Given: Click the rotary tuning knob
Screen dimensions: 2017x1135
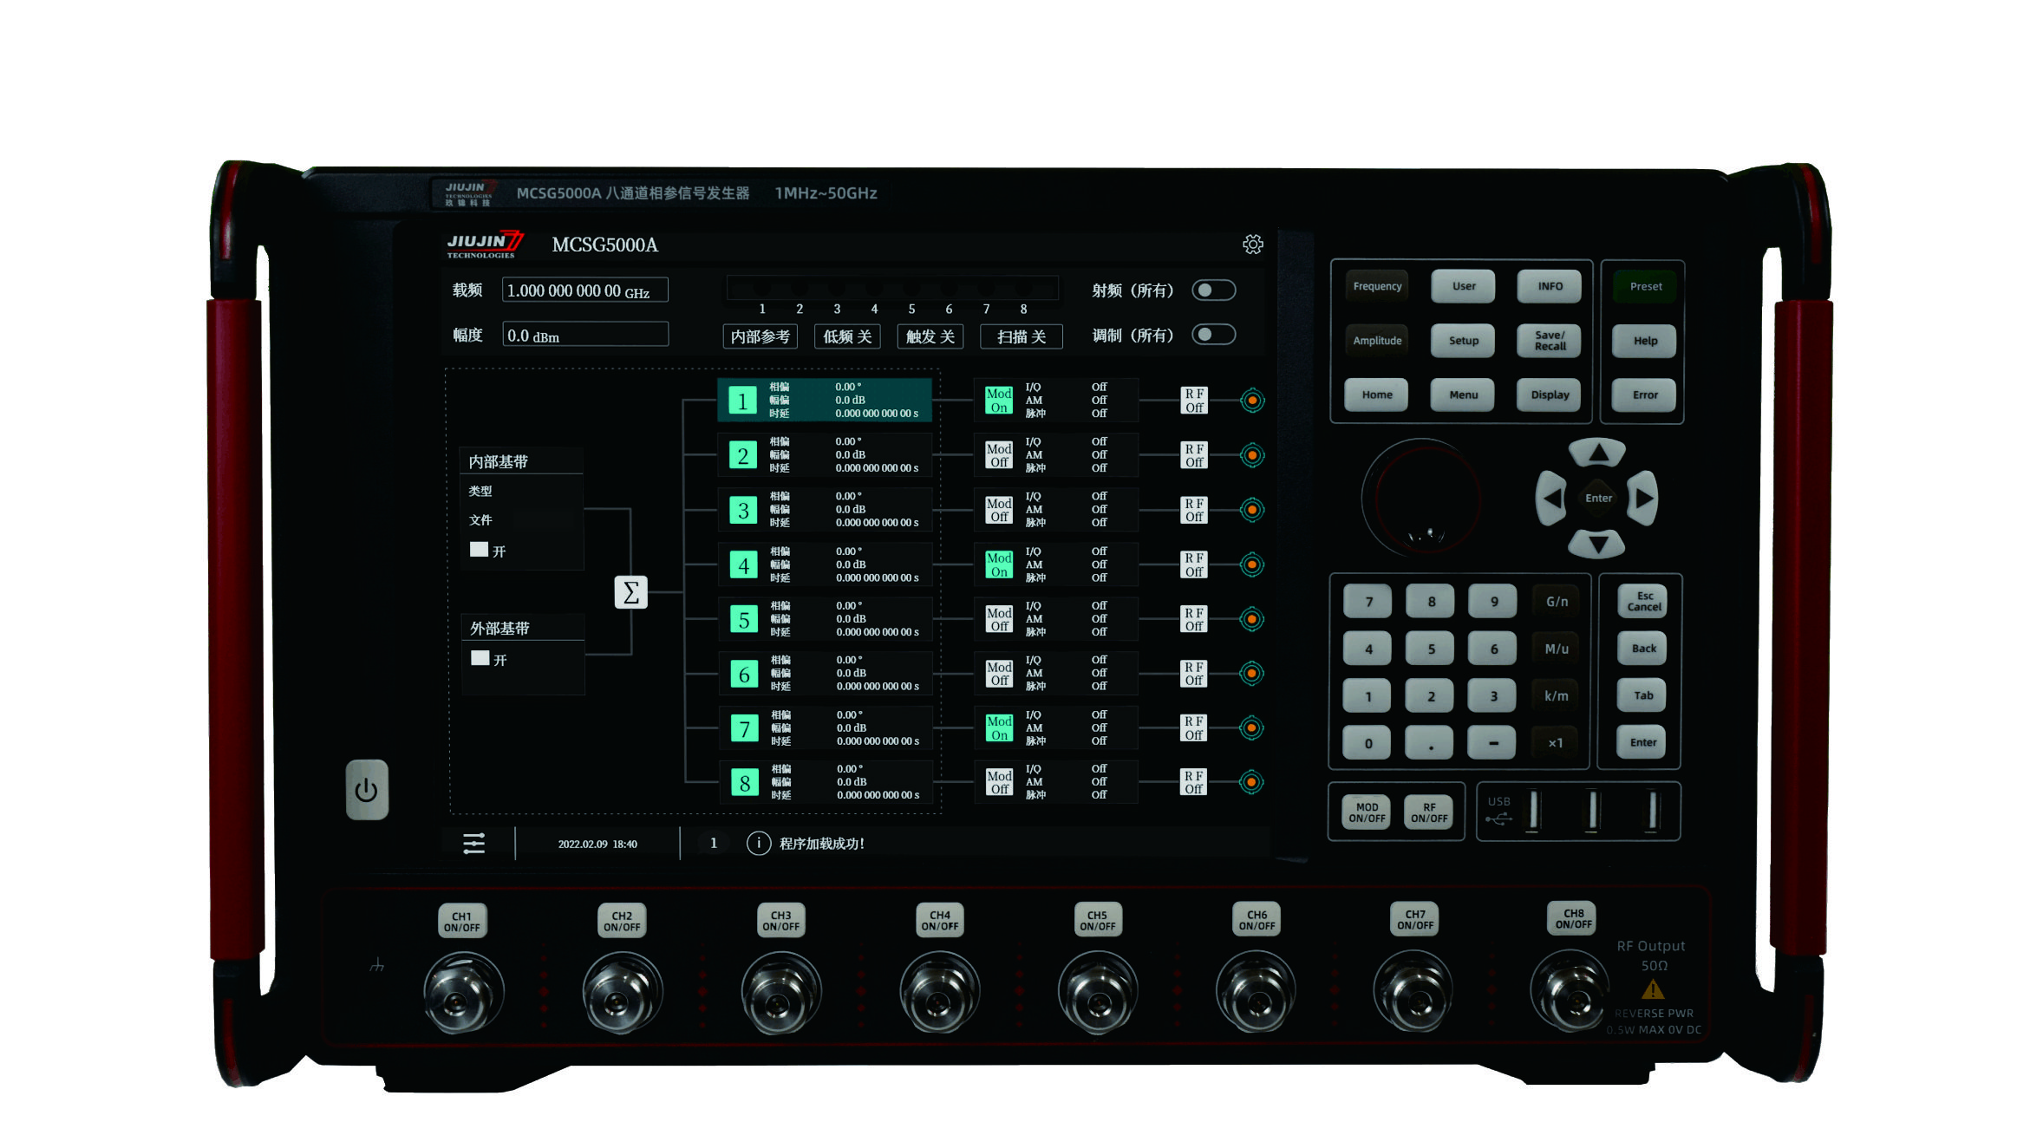Looking at the screenshot, I should point(1422,498).
